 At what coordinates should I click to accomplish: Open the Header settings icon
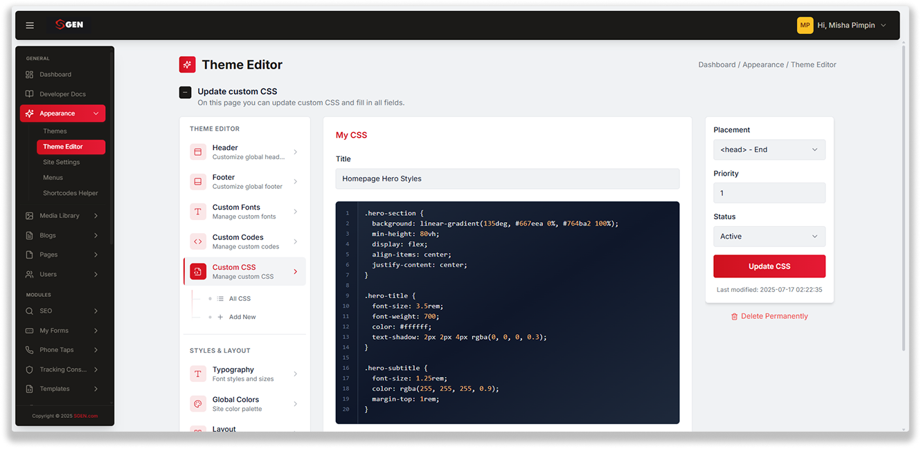[x=198, y=152]
